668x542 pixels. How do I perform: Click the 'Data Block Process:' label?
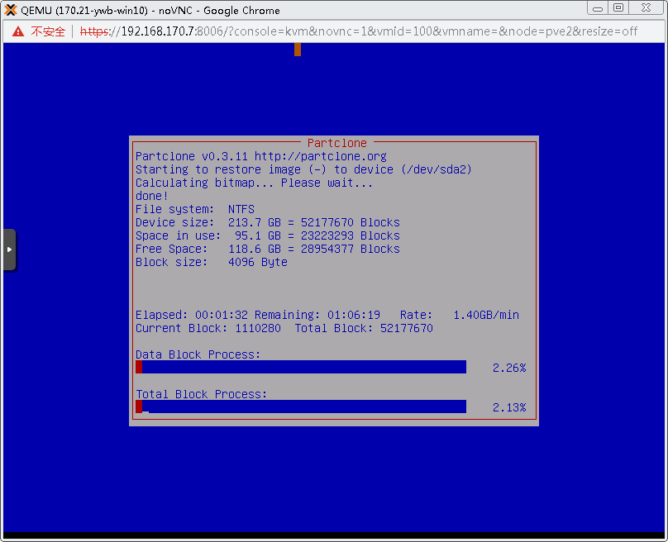click(198, 354)
